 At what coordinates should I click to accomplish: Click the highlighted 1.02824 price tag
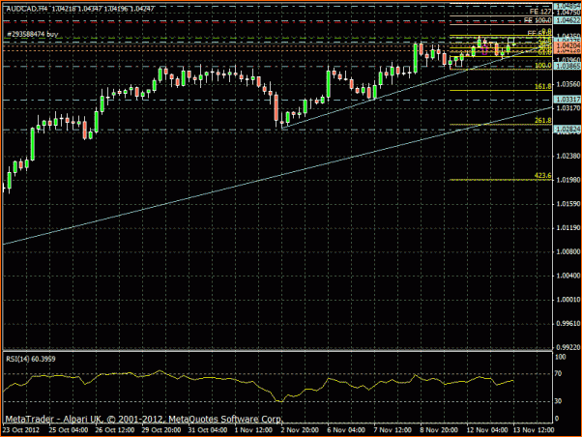click(x=567, y=130)
